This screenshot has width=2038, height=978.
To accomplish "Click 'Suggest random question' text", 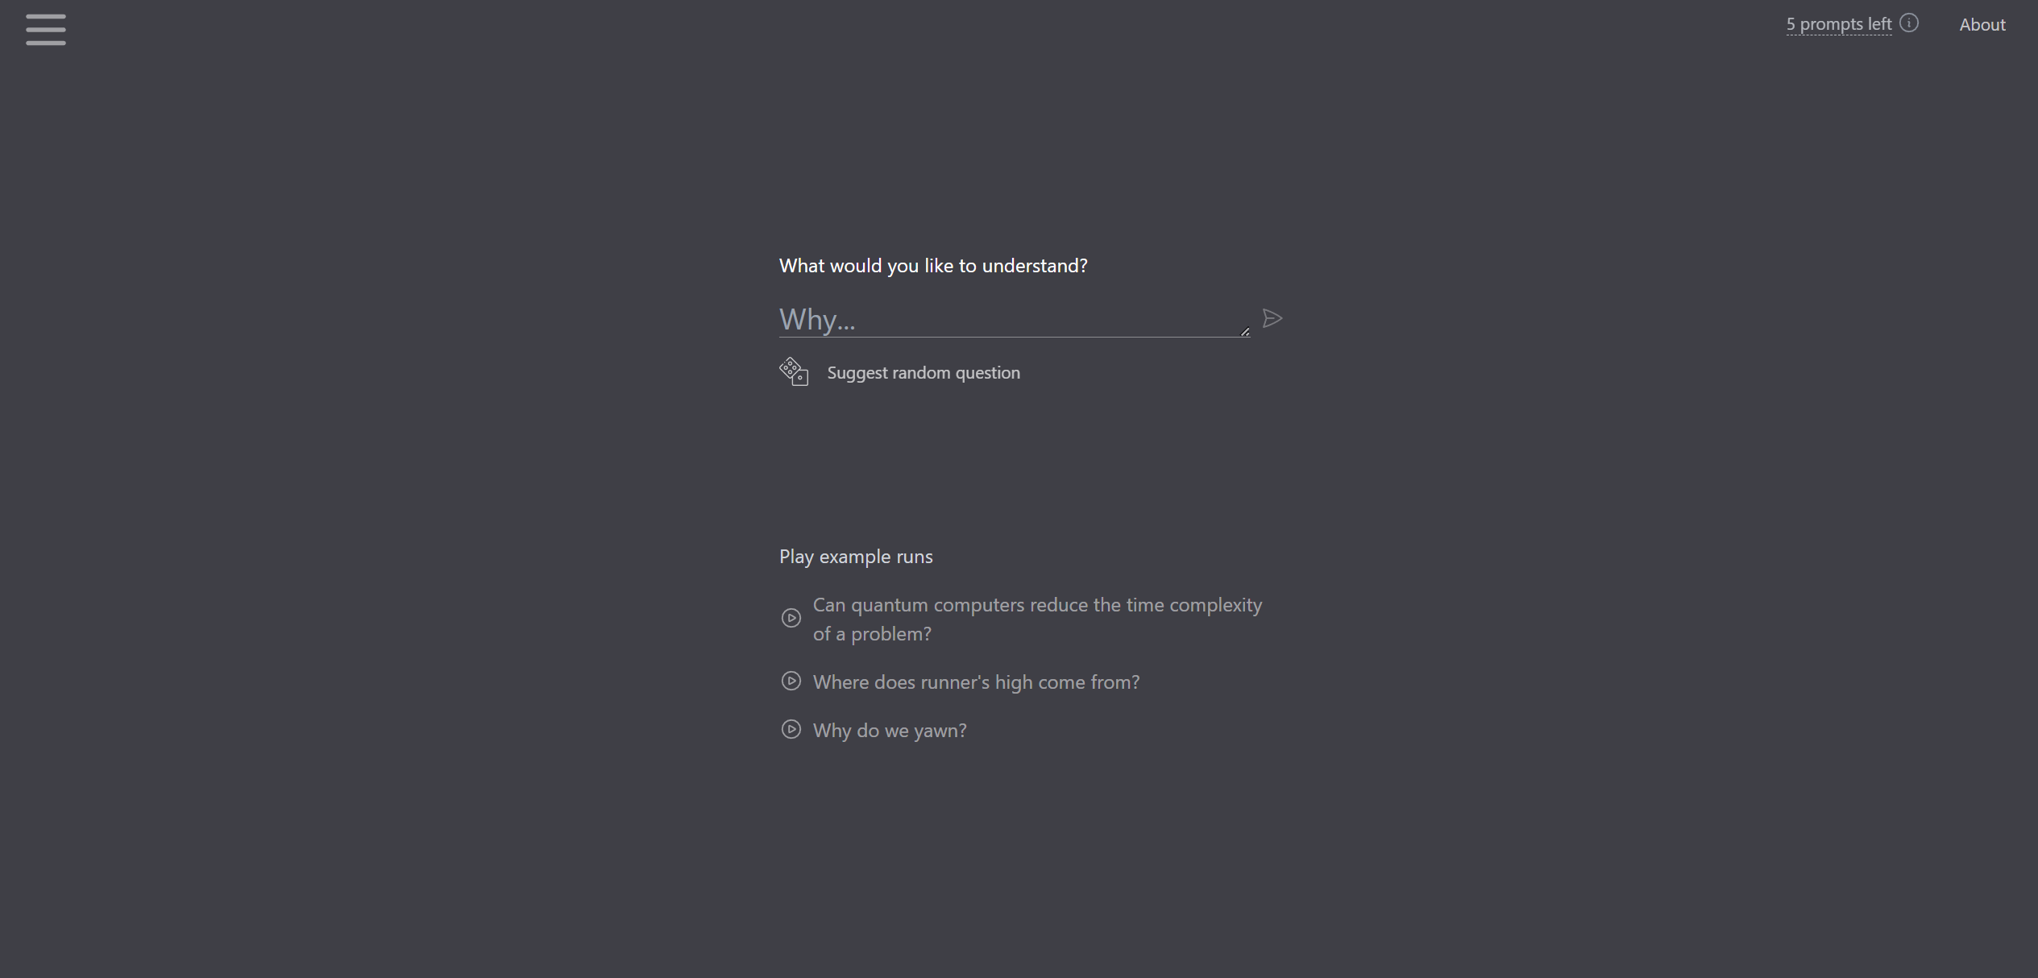I will click(924, 373).
